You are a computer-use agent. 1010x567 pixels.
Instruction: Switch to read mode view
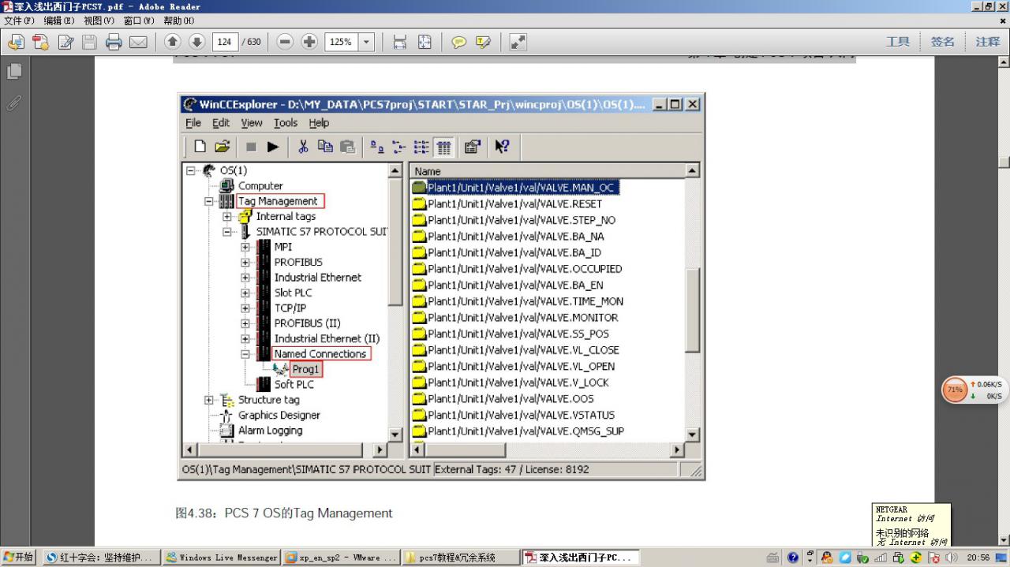pyautogui.click(x=518, y=42)
